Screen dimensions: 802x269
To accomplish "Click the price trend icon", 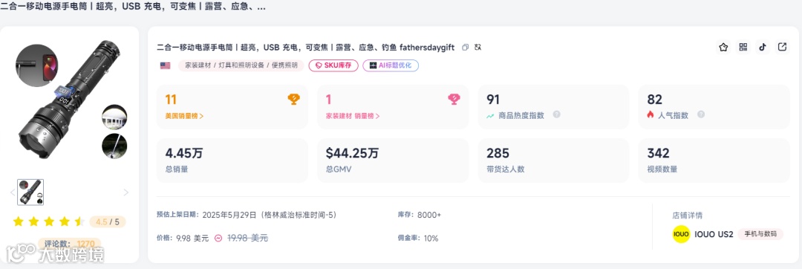I will (218, 238).
